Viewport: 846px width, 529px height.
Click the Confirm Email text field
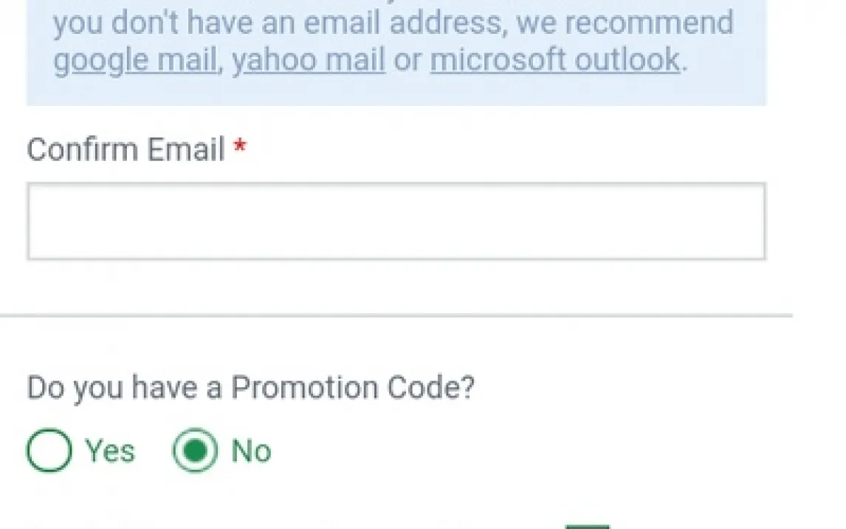coord(396,222)
